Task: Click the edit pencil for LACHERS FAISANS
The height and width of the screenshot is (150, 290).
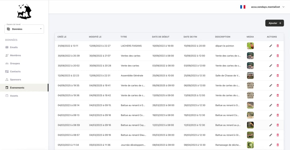Action: click(271, 46)
